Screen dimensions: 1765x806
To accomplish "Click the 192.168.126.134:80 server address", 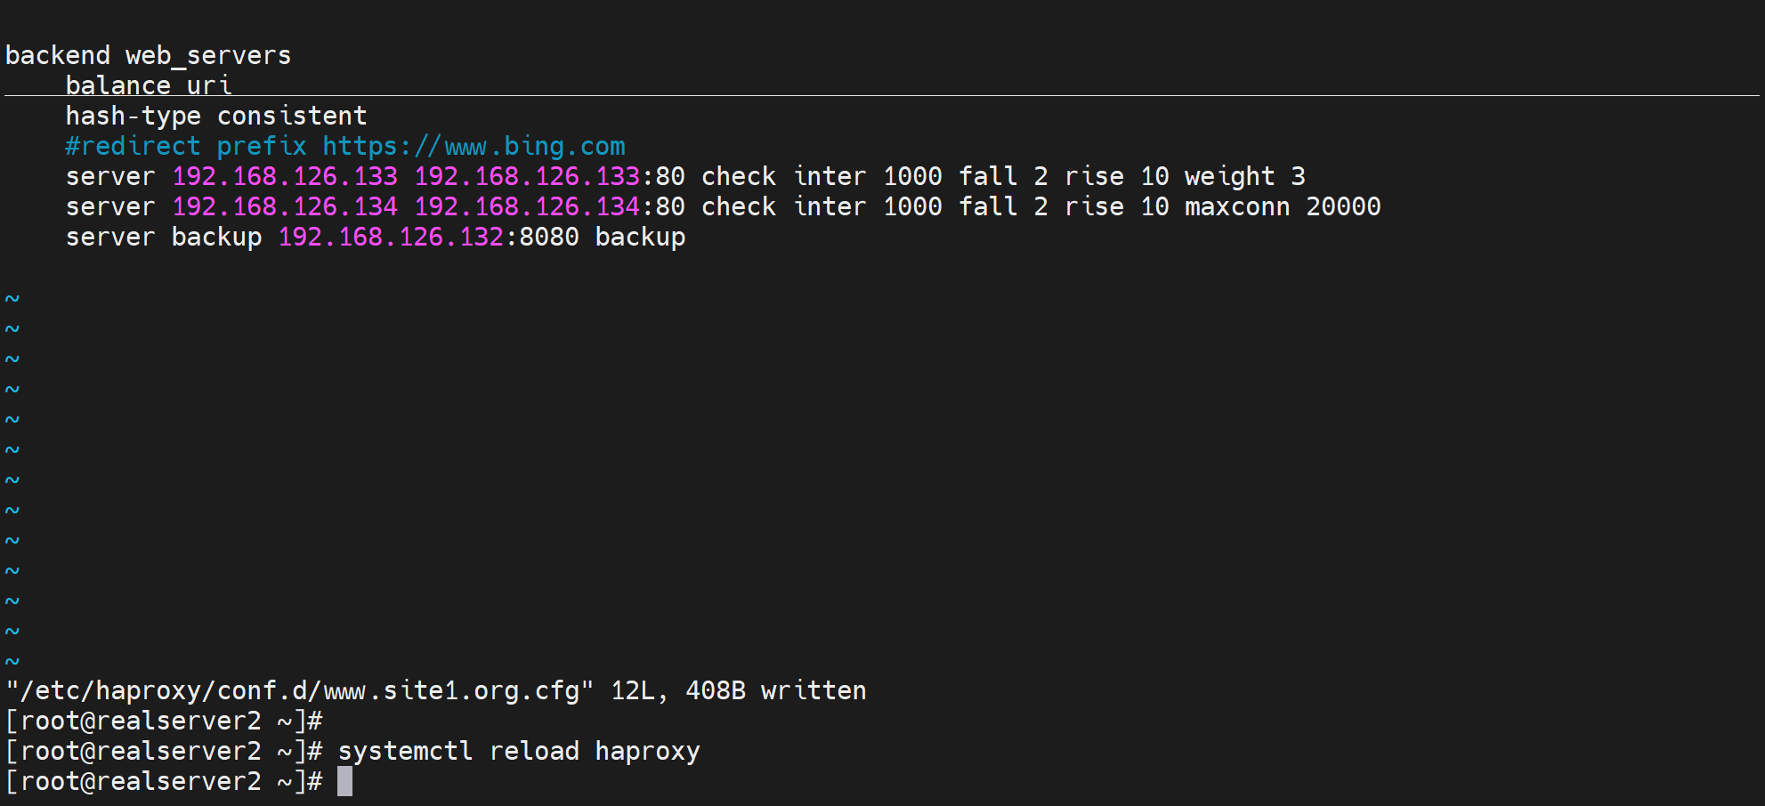I will pos(549,206).
